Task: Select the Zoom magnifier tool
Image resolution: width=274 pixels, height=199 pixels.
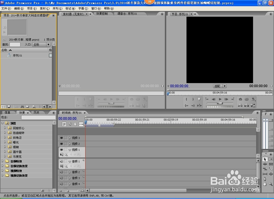Action: point(271,184)
